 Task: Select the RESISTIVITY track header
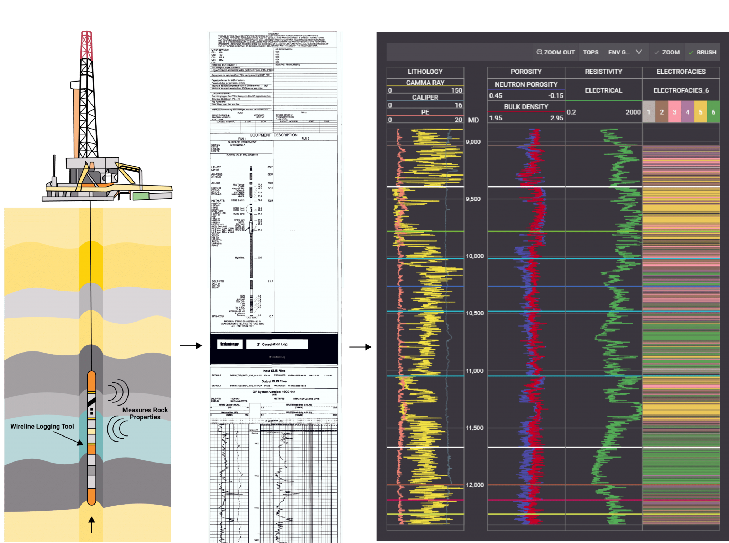[x=604, y=71]
